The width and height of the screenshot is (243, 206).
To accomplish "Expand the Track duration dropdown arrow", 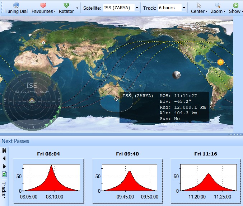I will 184,8.
